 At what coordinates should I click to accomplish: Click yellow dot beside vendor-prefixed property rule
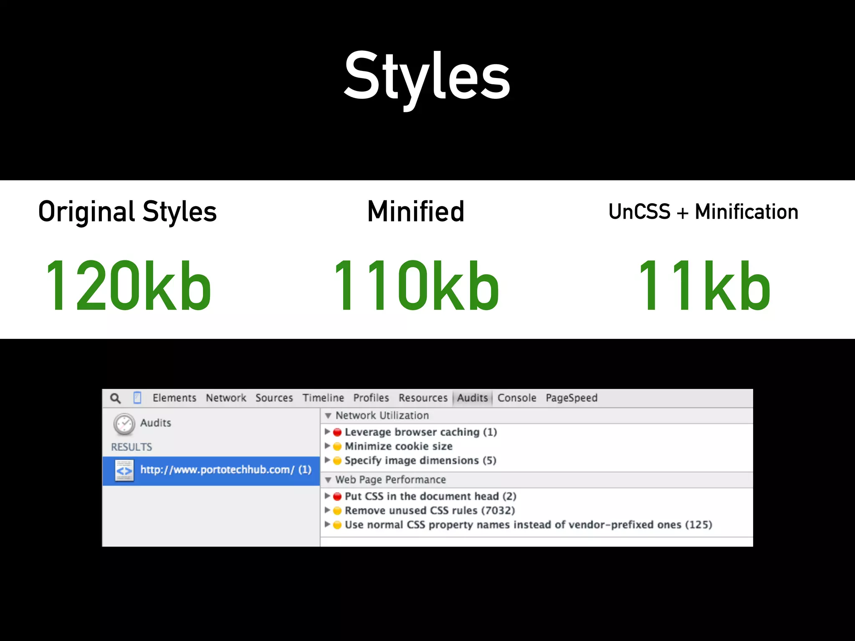pos(337,525)
